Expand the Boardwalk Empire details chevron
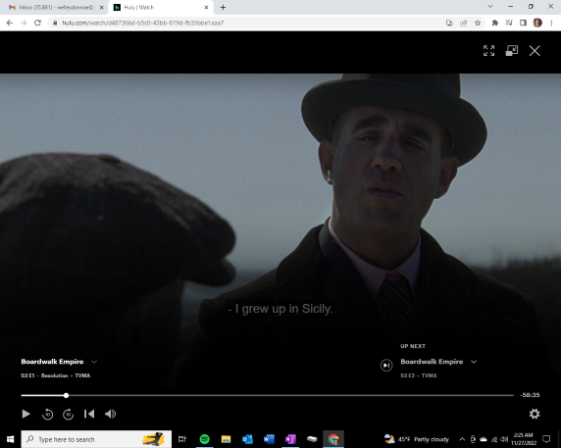This screenshot has height=448, width=561. click(94, 362)
